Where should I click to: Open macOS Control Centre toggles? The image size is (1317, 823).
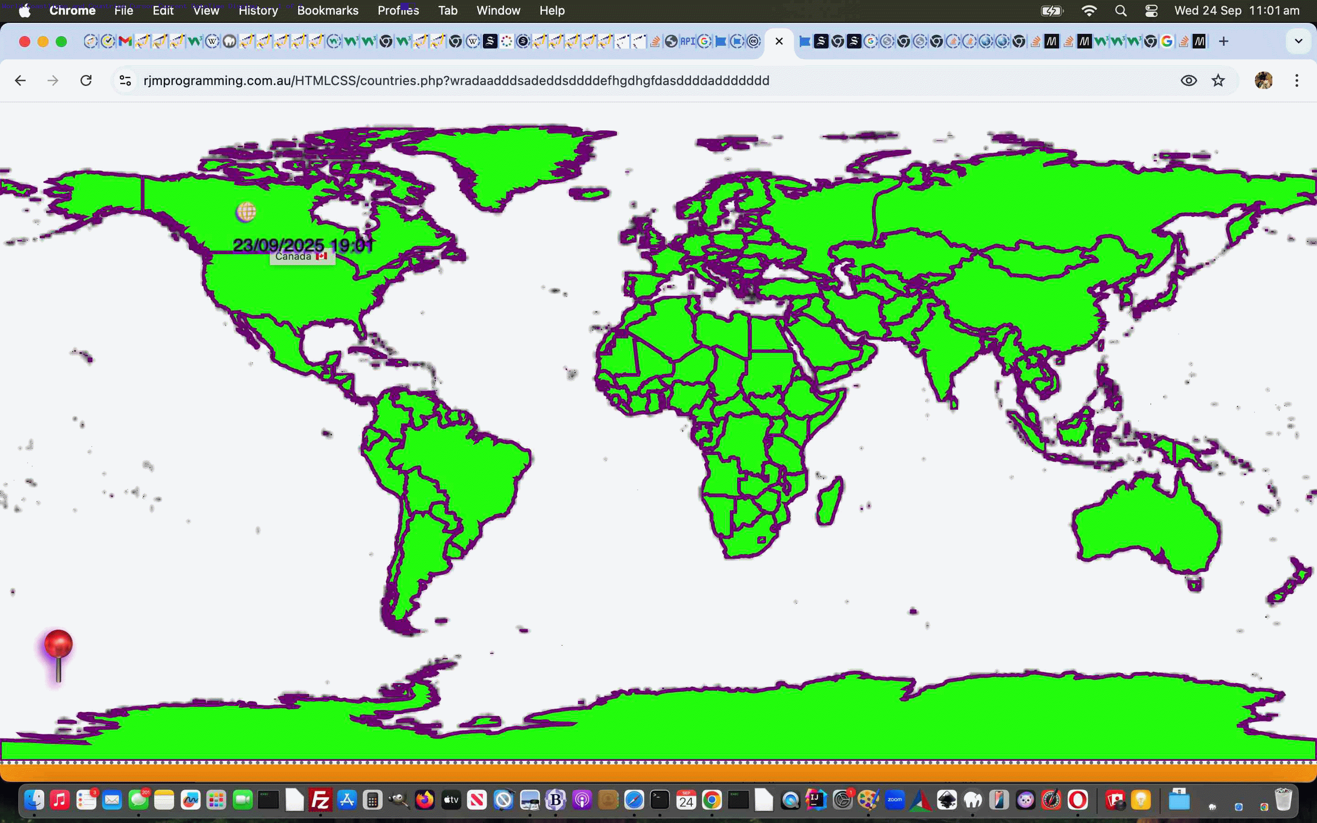pos(1151,11)
